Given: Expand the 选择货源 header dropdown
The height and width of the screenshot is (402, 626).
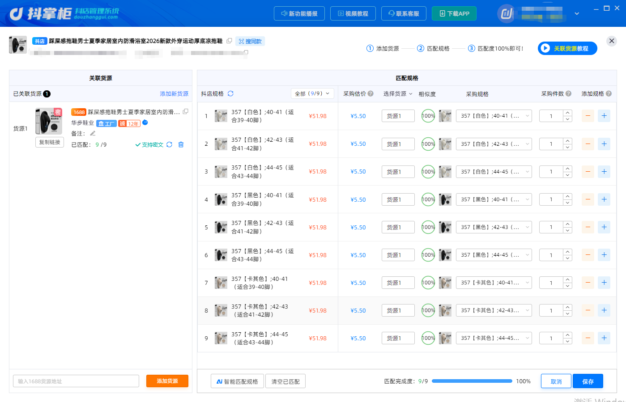Looking at the screenshot, I should (398, 93).
